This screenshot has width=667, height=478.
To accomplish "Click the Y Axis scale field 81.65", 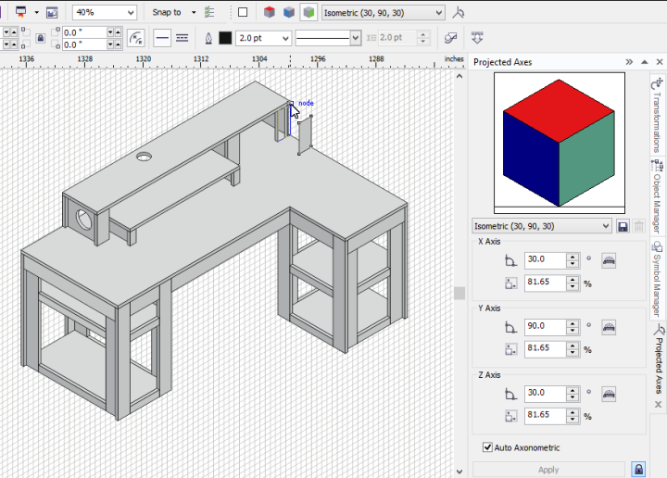I will (545, 348).
